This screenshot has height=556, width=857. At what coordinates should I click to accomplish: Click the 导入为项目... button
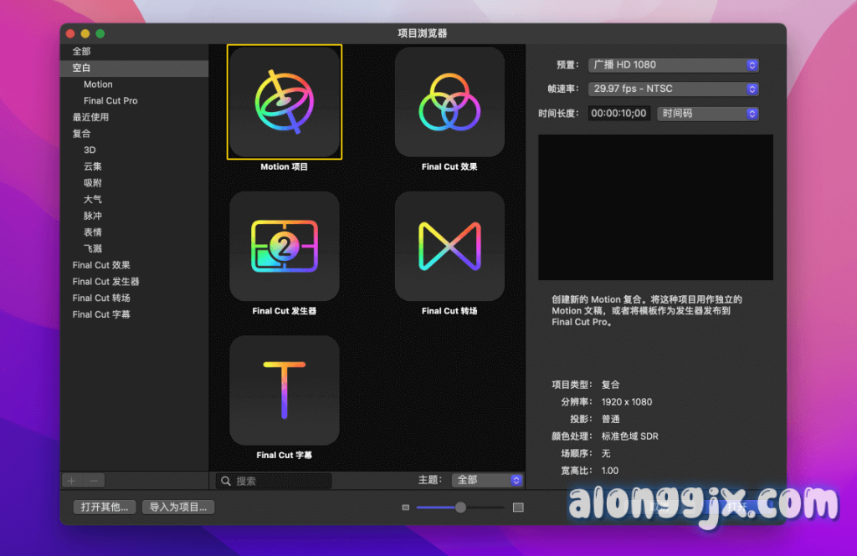177,507
